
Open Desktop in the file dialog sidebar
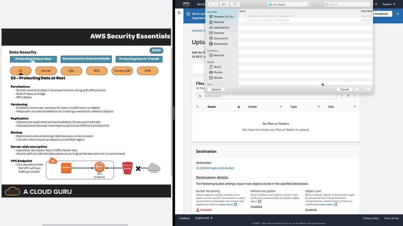(217, 33)
